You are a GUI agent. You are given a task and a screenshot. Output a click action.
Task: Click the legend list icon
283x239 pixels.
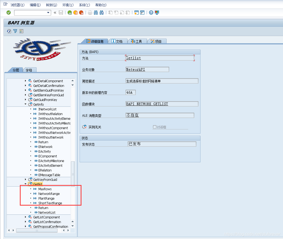tap(21, 31)
